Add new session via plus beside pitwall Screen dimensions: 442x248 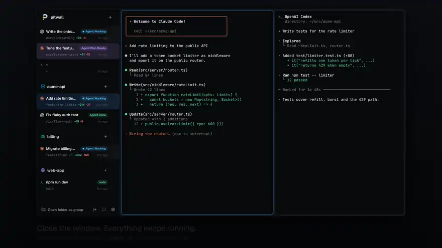click(110, 17)
